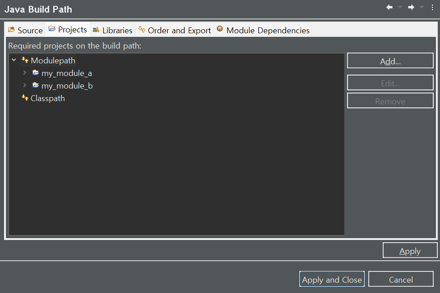Click the Cancel button
This screenshot has height=293, width=440.
(x=401, y=279)
